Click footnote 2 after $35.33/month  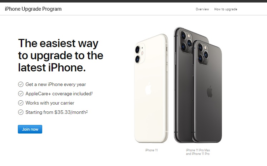(87, 111)
